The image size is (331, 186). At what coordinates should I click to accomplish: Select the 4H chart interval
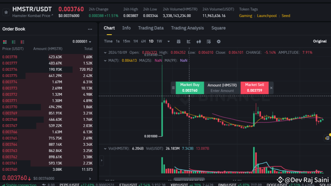coord(143,41)
